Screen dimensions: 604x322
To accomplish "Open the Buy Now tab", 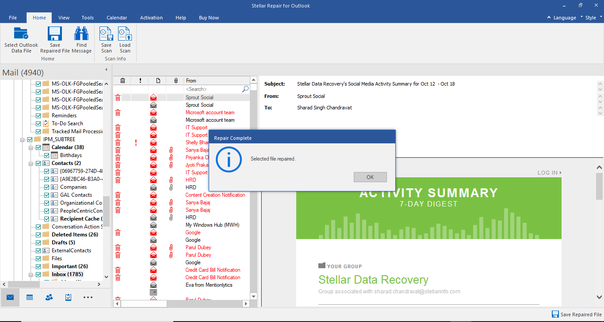I will coord(209,18).
